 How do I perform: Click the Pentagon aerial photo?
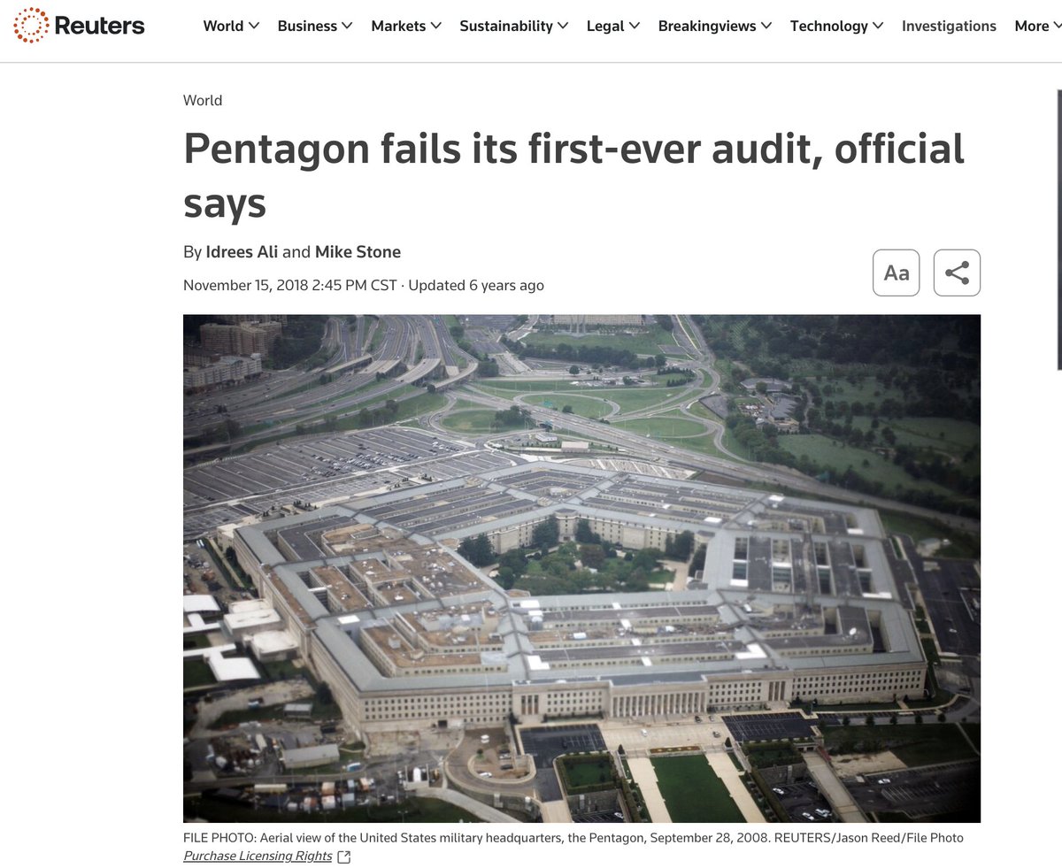point(581,568)
